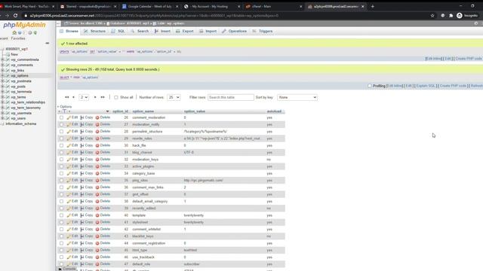Open the Number of rows dropdown
The height and width of the screenshot is (271, 483).
point(174,97)
